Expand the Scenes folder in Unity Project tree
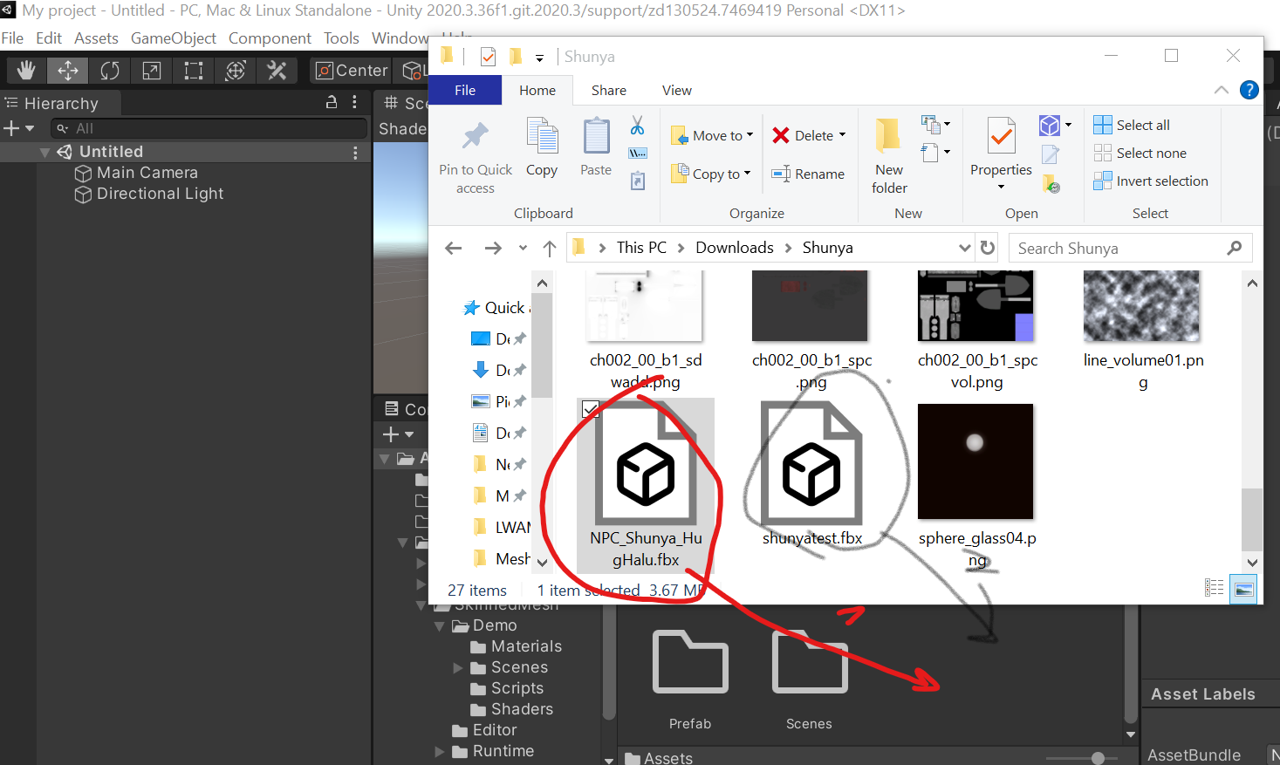The height and width of the screenshot is (765, 1280). tap(458, 668)
